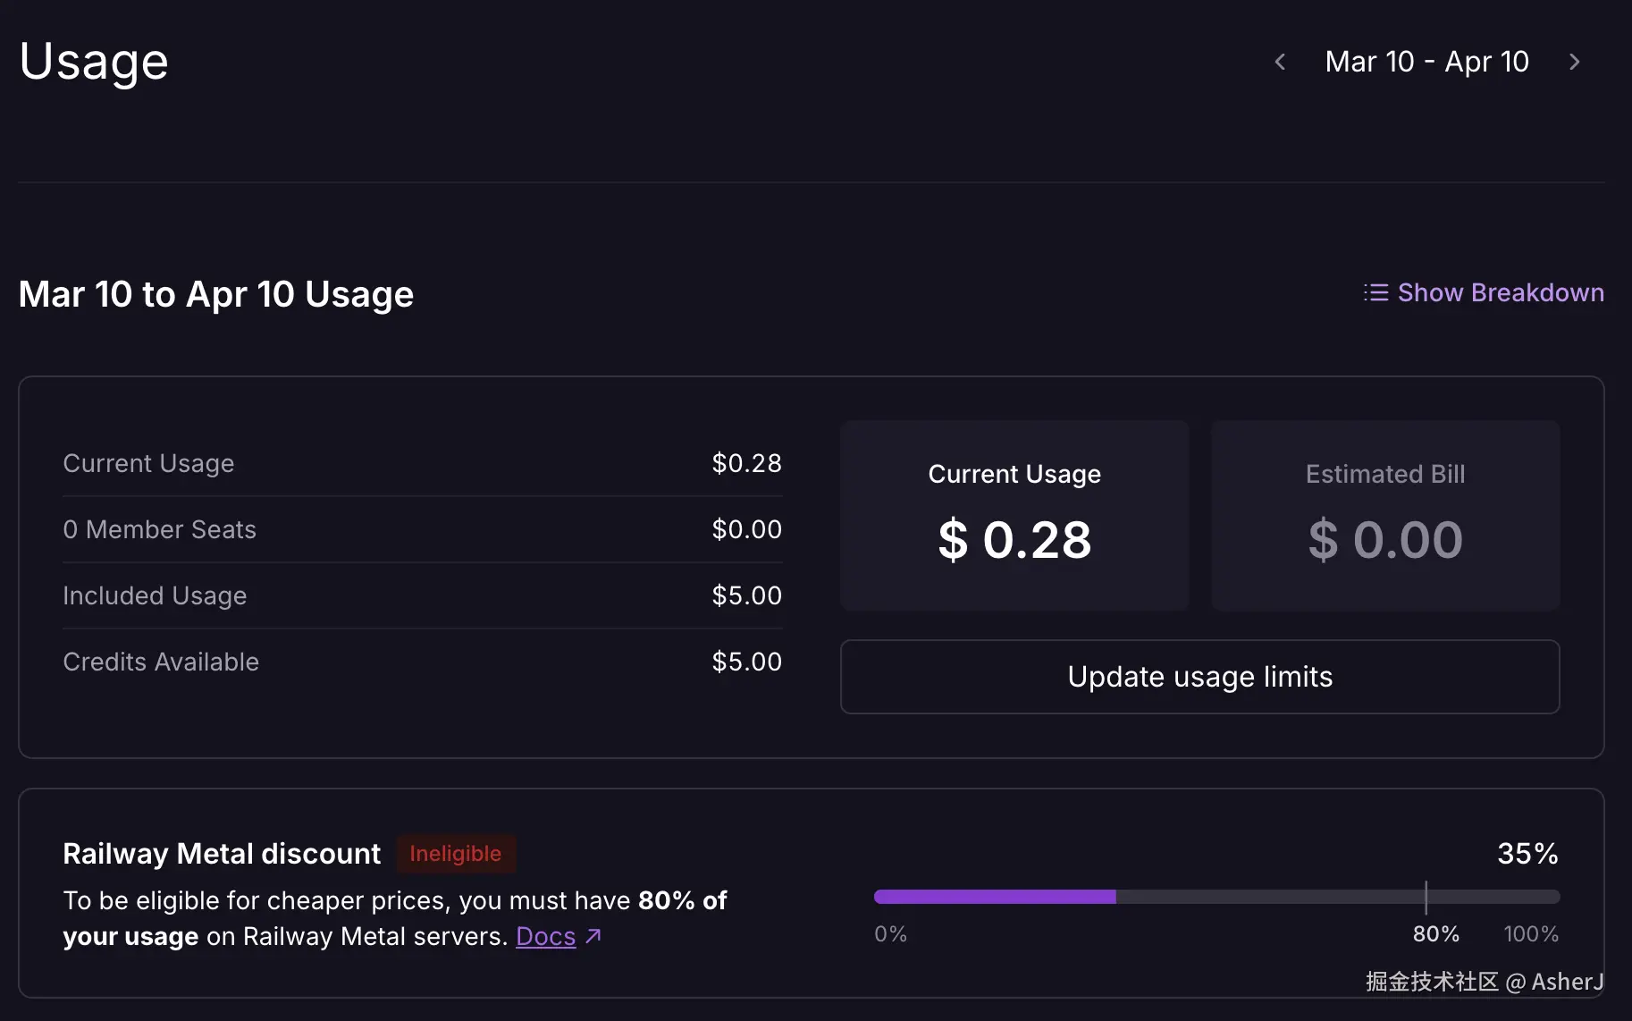Click the 0 Member Seats row
Viewport: 1632px width, 1021px height.
422,529
